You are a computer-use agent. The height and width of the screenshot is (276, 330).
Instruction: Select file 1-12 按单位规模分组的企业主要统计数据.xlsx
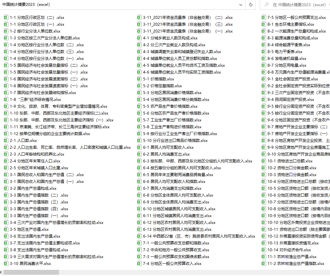[x=47, y=134]
